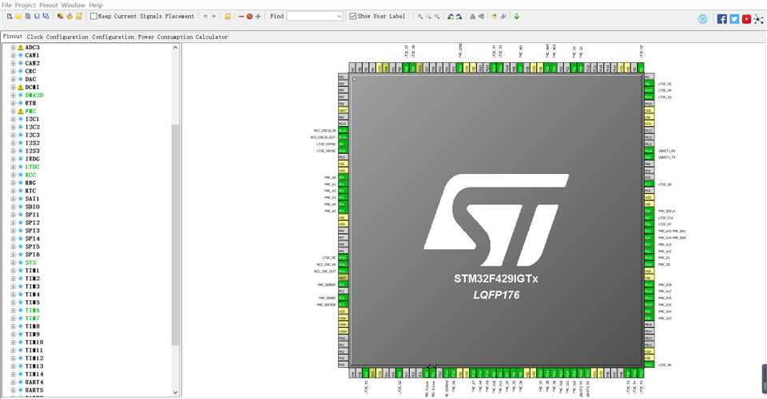Switch to Power Consumption Calculator tab
Image resolution: width=767 pixels, height=399 pixels.
click(182, 37)
